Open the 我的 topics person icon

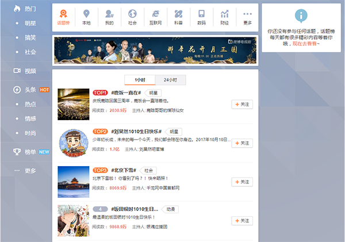click(x=109, y=17)
